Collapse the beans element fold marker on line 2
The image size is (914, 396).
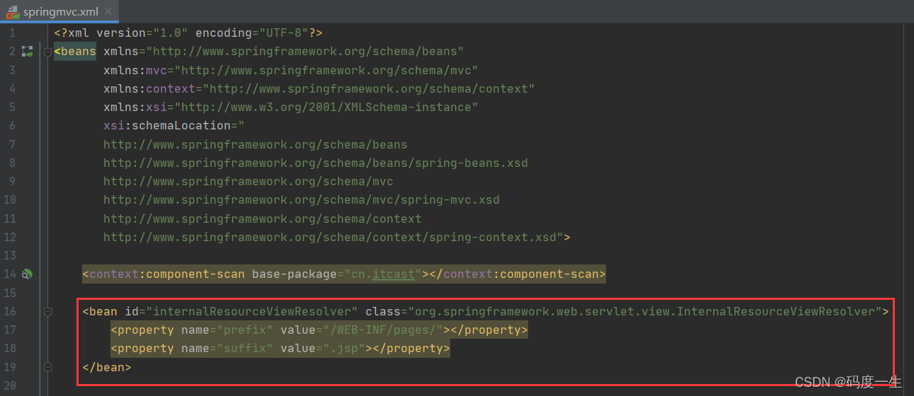tap(47, 52)
